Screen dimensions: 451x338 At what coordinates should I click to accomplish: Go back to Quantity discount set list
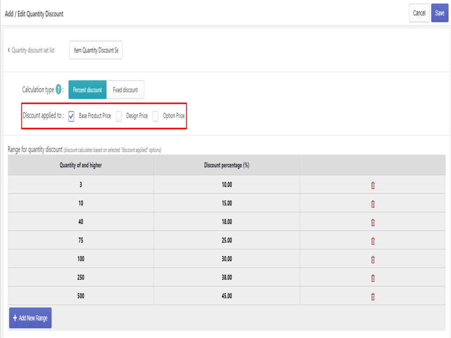(x=31, y=50)
